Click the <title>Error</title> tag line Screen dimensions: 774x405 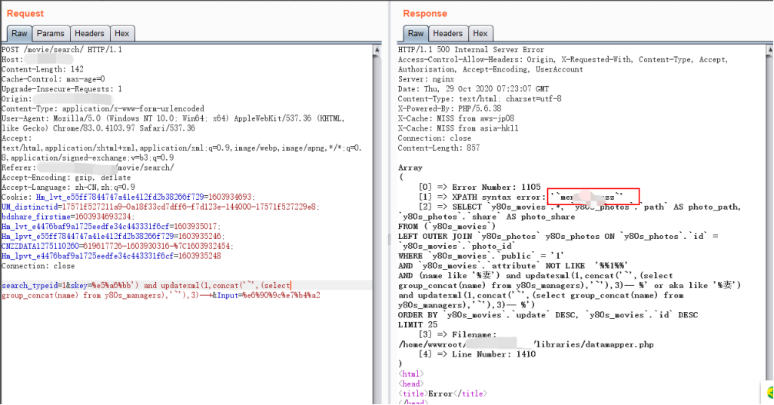(x=443, y=393)
